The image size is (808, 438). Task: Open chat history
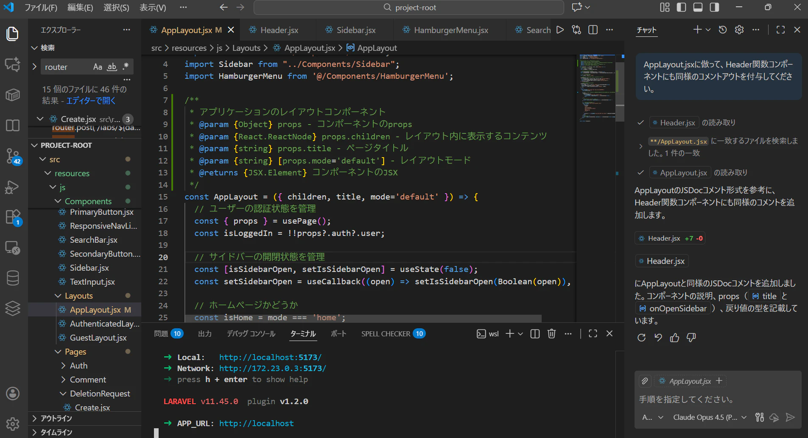(x=723, y=30)
